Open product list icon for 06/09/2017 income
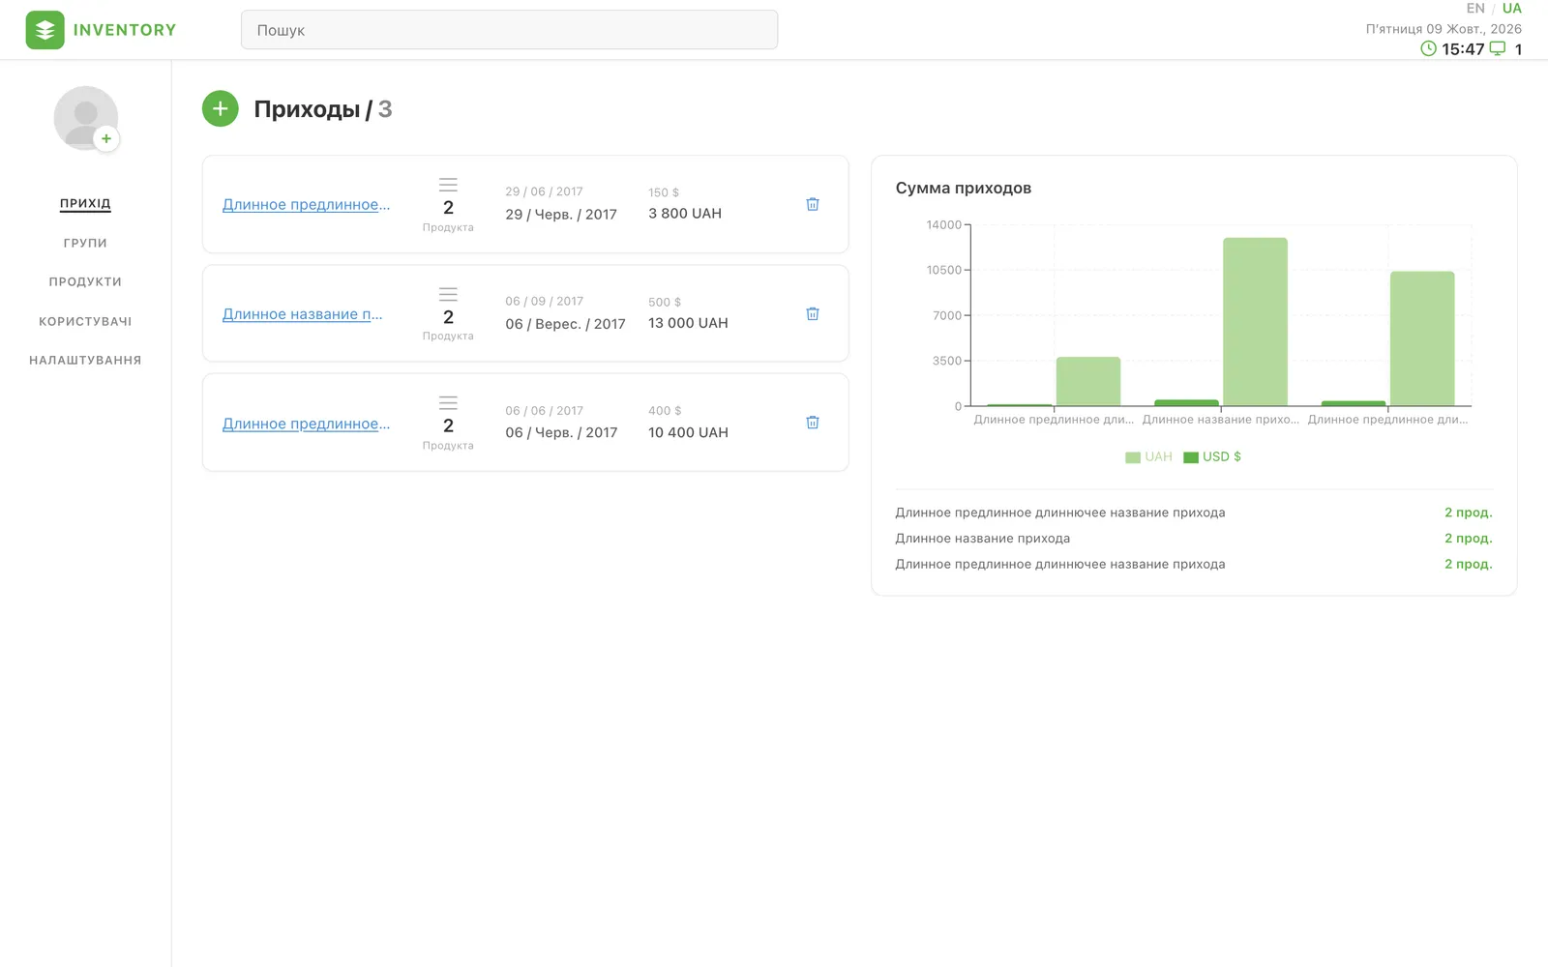Screen dimensions: 1548x967 point(448,294)
